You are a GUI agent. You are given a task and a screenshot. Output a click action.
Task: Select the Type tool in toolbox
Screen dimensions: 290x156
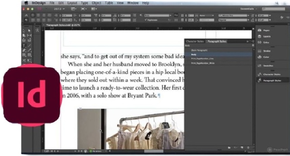coord(24,45)
